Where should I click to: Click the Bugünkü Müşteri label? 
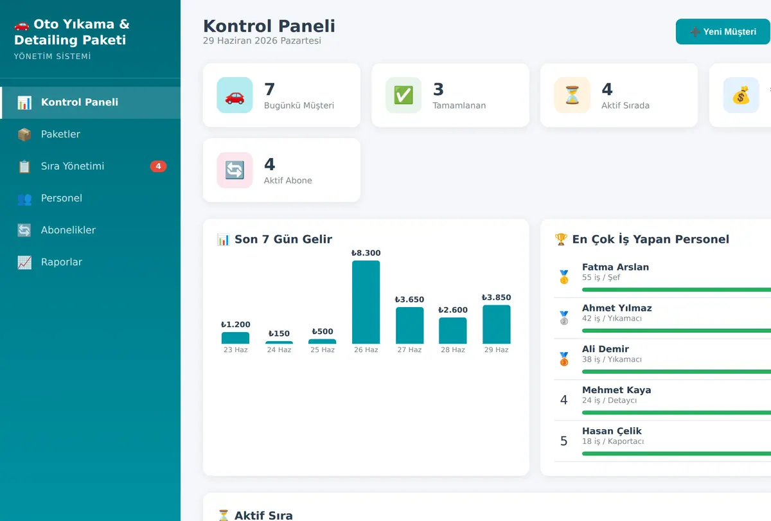point(299,105)
